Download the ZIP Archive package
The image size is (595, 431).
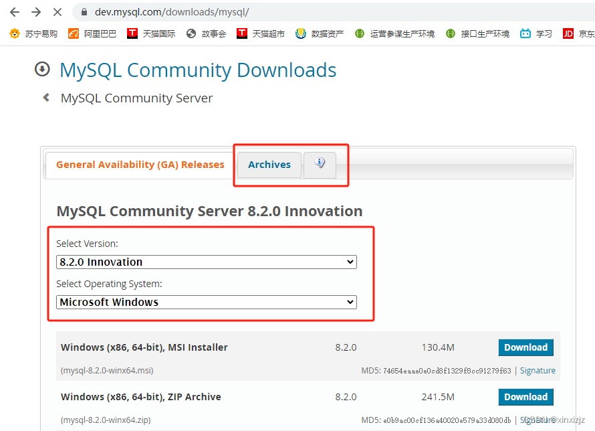[526, 397]
